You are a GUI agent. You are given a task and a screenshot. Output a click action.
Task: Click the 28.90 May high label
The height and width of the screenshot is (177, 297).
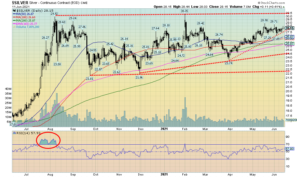[x=264, y=20]
